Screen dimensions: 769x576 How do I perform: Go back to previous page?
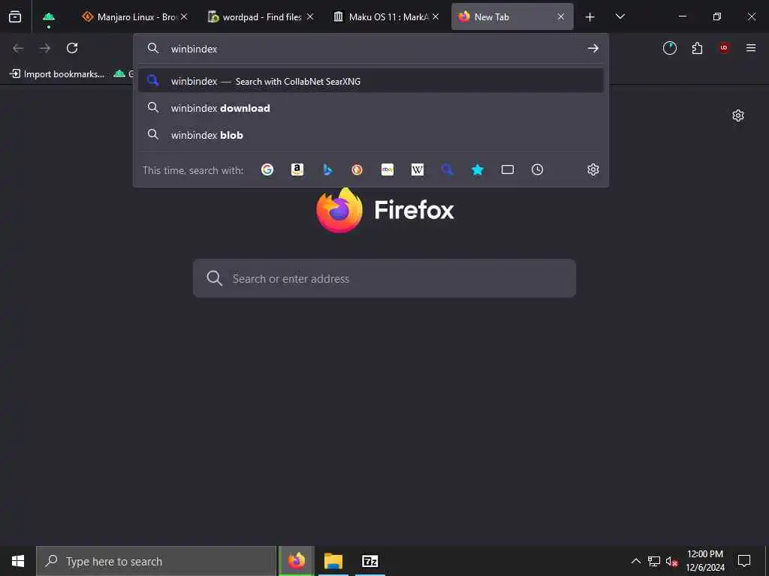click(18, 48)
